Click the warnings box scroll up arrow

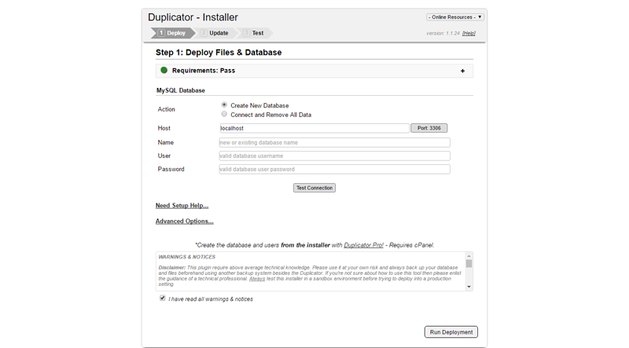click(x=469, y=256)
